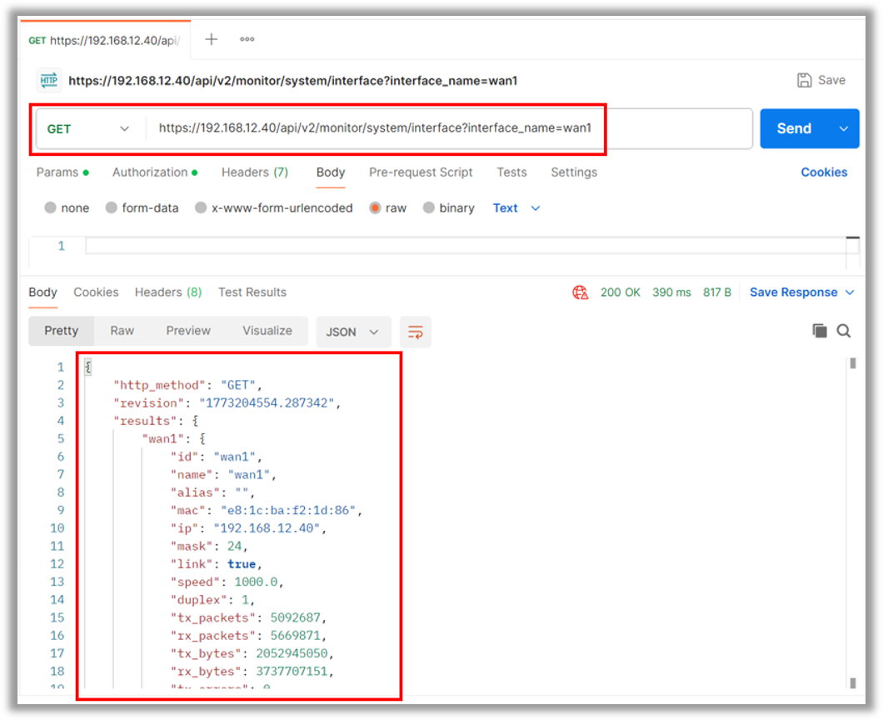Collapse the JSON response root object

86,367
